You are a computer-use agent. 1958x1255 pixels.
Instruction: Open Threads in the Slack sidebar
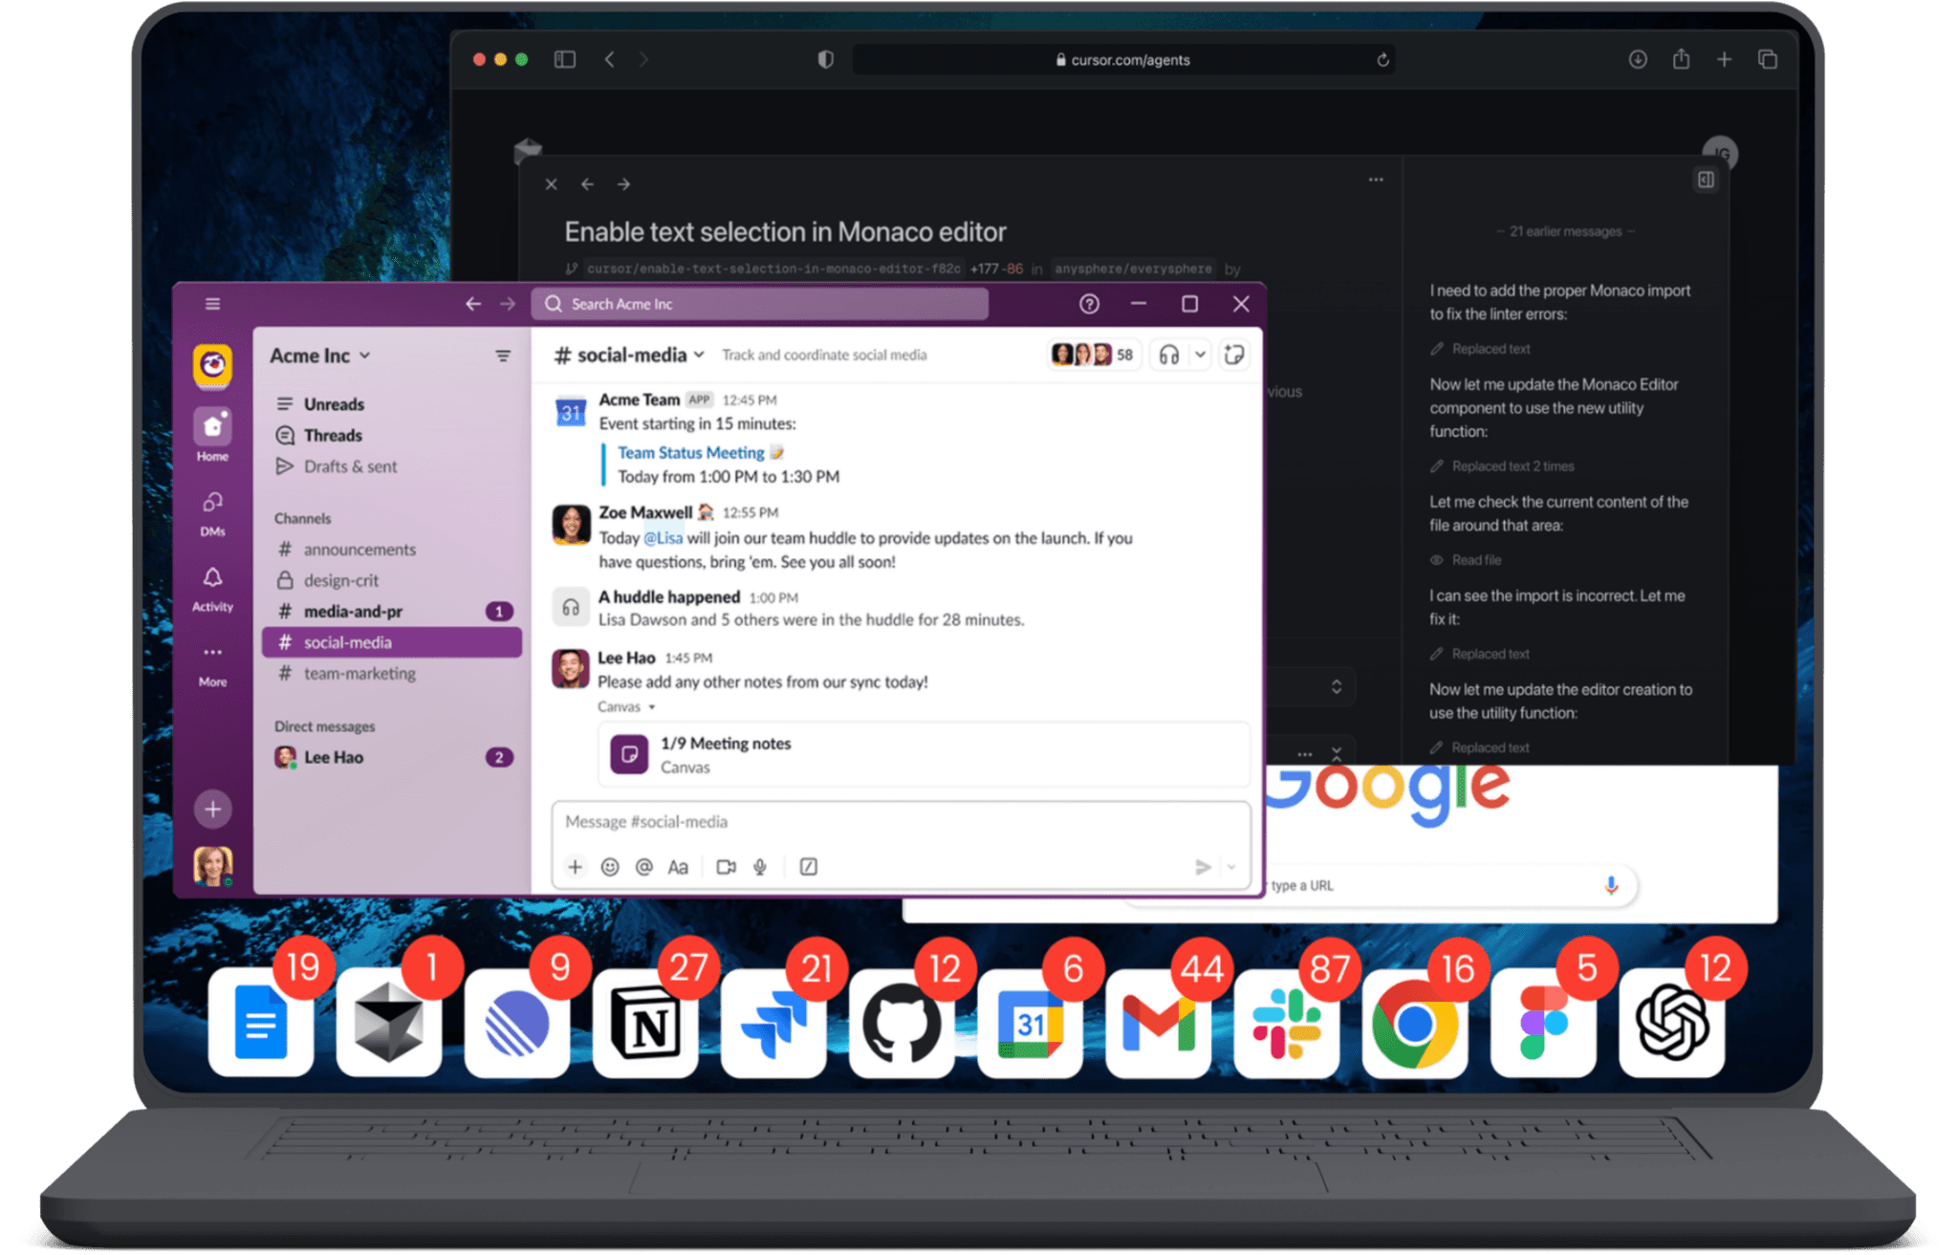[x=333, y=436]
